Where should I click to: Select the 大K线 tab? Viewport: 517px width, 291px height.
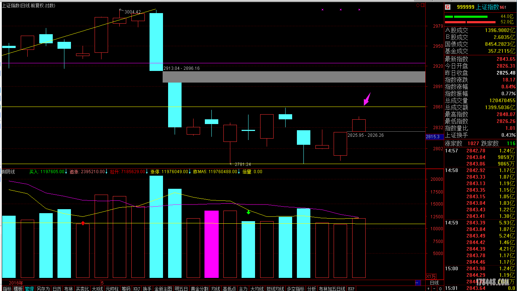coord(97,288)
